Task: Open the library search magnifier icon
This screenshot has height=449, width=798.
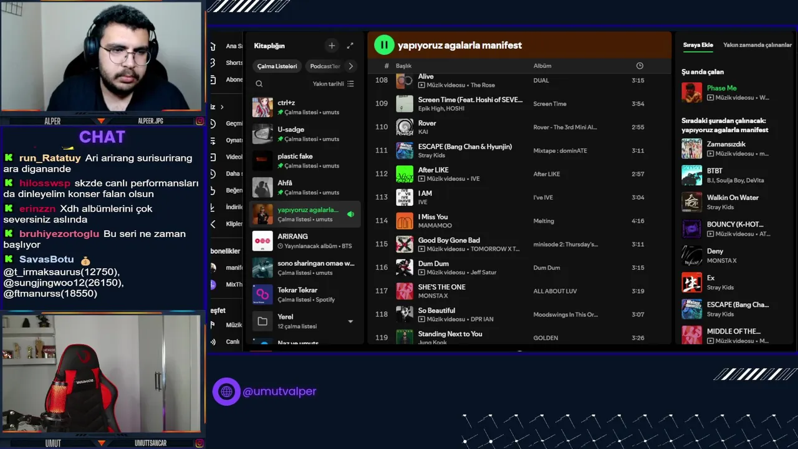Action: (x=259, y=84)
